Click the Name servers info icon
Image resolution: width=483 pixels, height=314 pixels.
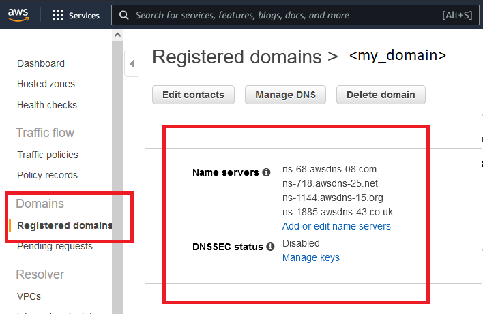coord(266,172)
